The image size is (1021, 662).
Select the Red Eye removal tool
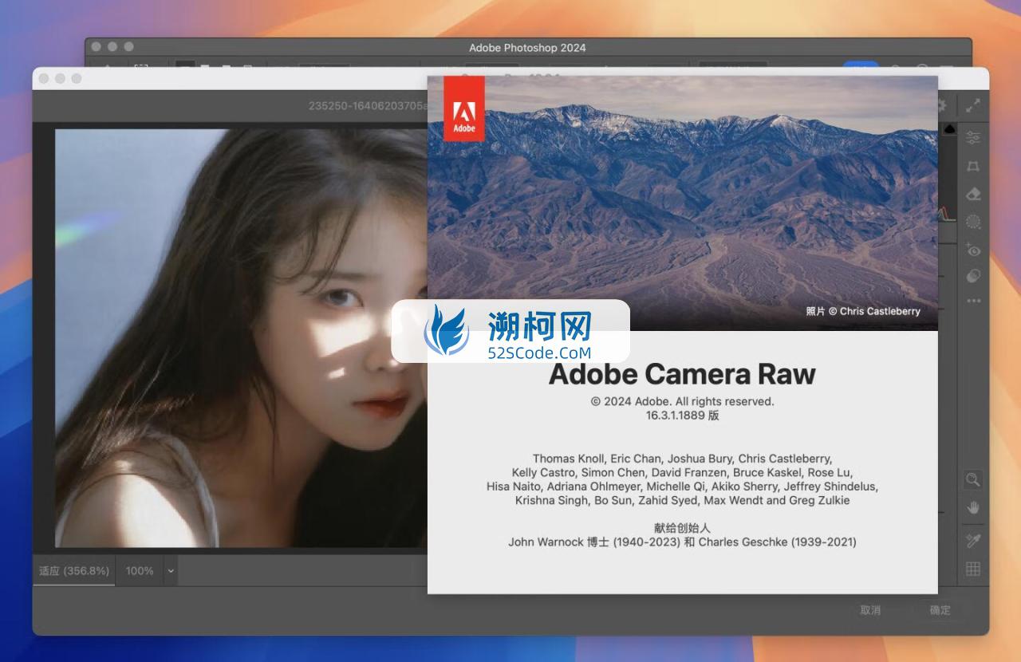(973, 249)
